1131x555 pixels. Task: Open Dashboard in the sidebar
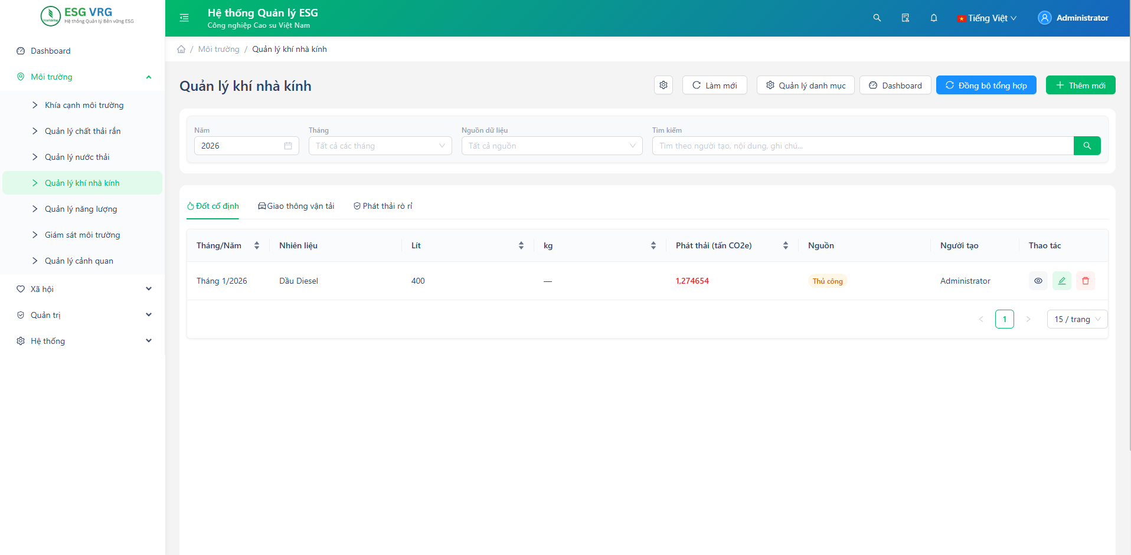pos(83,51)
